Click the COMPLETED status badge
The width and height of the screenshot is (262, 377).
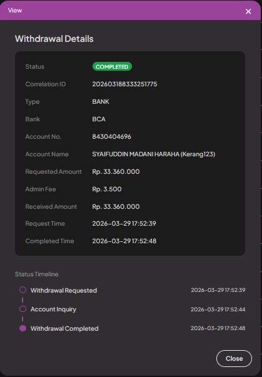[x=112, y=67]
